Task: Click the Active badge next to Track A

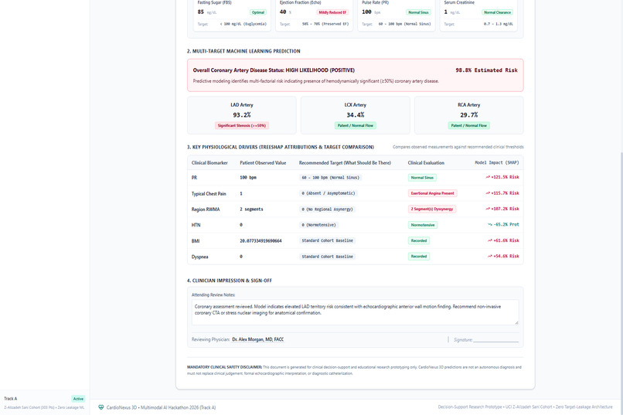Action: tap(78, 399)
